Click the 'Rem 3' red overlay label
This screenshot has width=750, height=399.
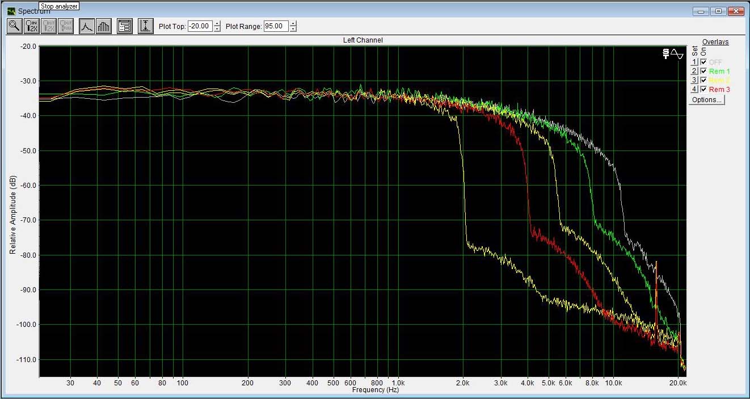coord(719,90)
